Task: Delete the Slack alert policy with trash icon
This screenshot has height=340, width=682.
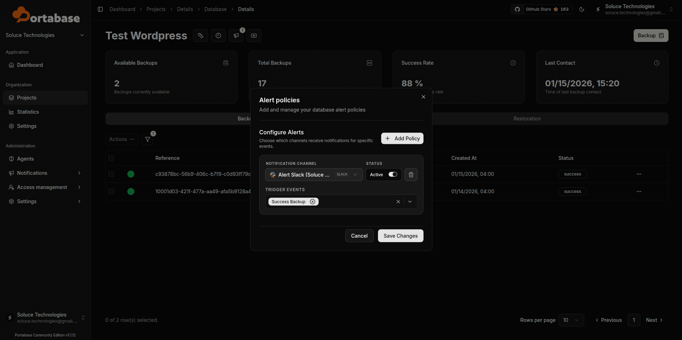Action: click(411, 174)
